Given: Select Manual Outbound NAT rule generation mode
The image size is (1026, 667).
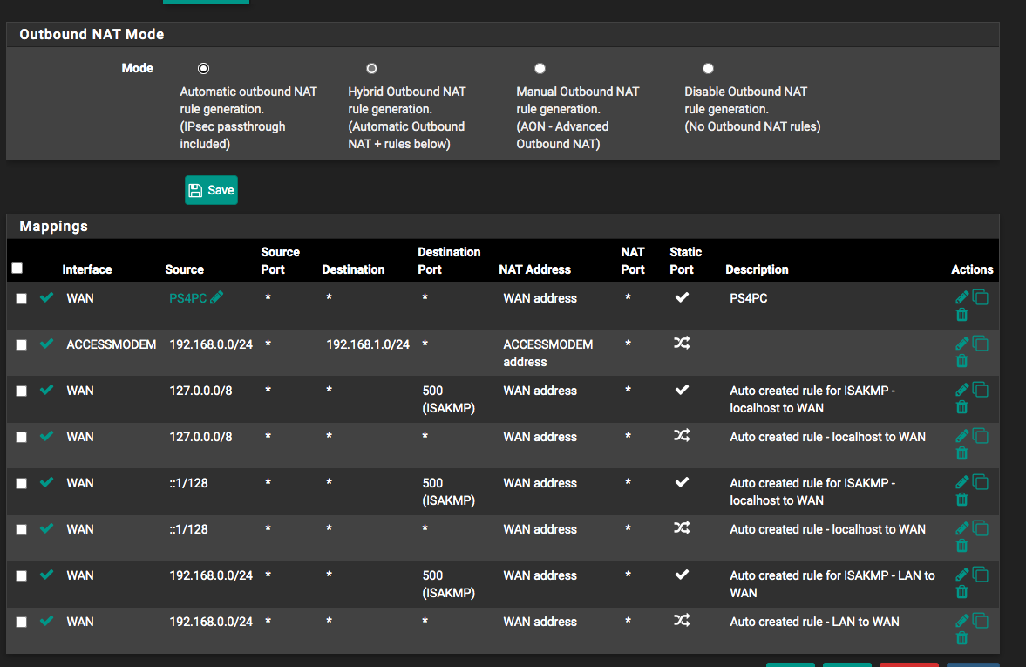Looking at the screenshot, I should coord(540,68).
